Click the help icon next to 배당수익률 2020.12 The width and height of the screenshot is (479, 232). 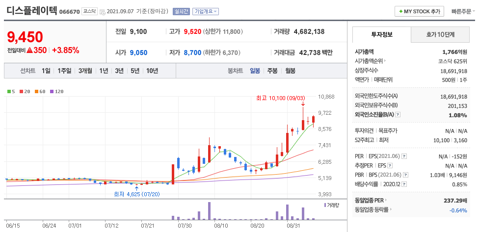pos(404,184)
